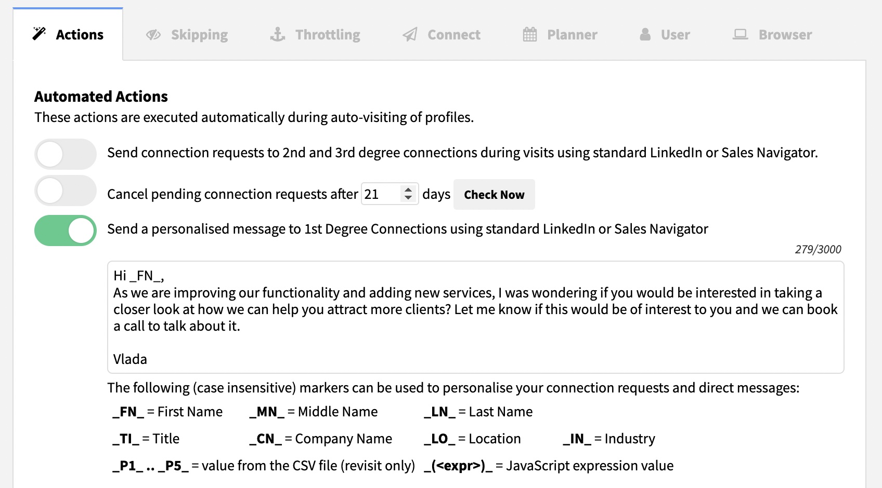
Task: Click the crossed-eye Skipping icon
Action: (x=153, y=35)
